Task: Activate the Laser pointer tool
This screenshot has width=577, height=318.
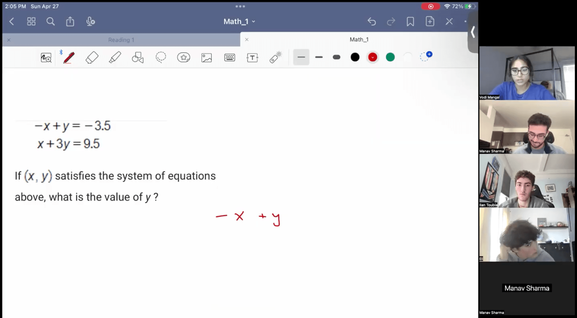Action: 275,57
